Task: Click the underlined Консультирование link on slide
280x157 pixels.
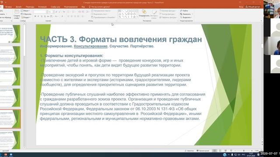Action: tap(91, 46)
